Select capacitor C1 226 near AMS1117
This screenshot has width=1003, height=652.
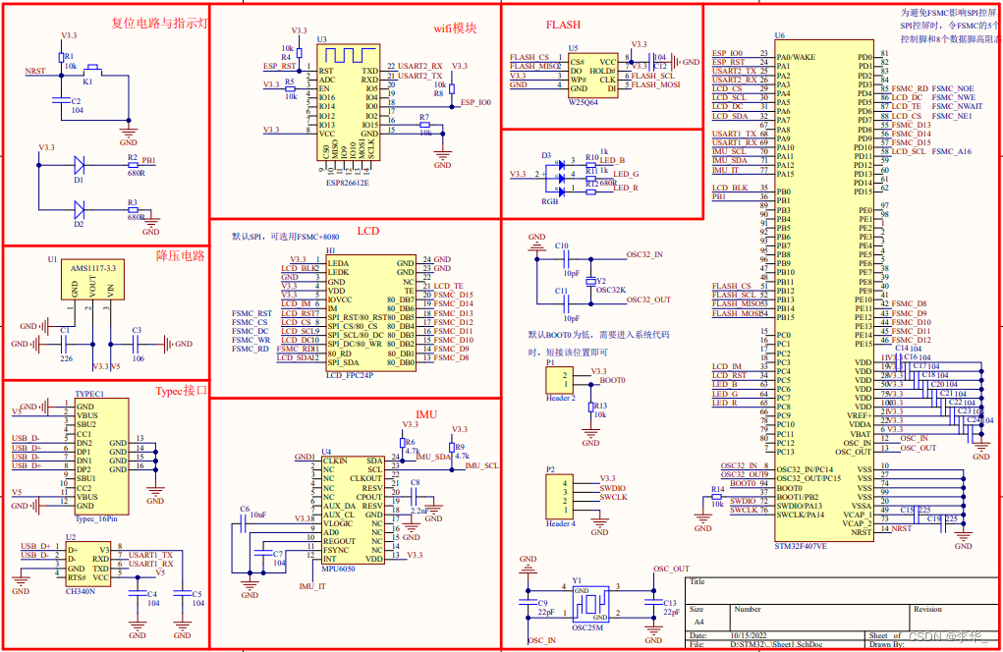pos(64,344)
